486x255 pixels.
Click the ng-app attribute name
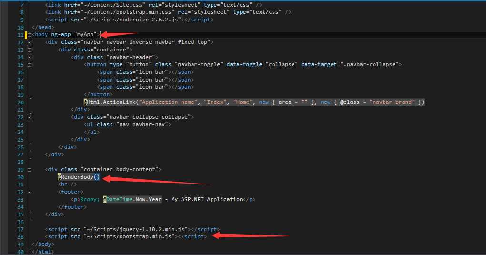[61, 34]
